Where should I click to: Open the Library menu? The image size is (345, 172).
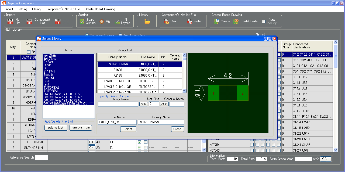[x=37, y=9]
